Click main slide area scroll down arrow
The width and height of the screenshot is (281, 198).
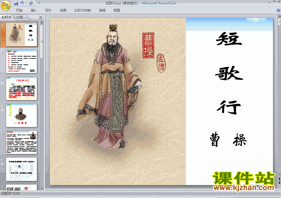[x=279, y=175]
